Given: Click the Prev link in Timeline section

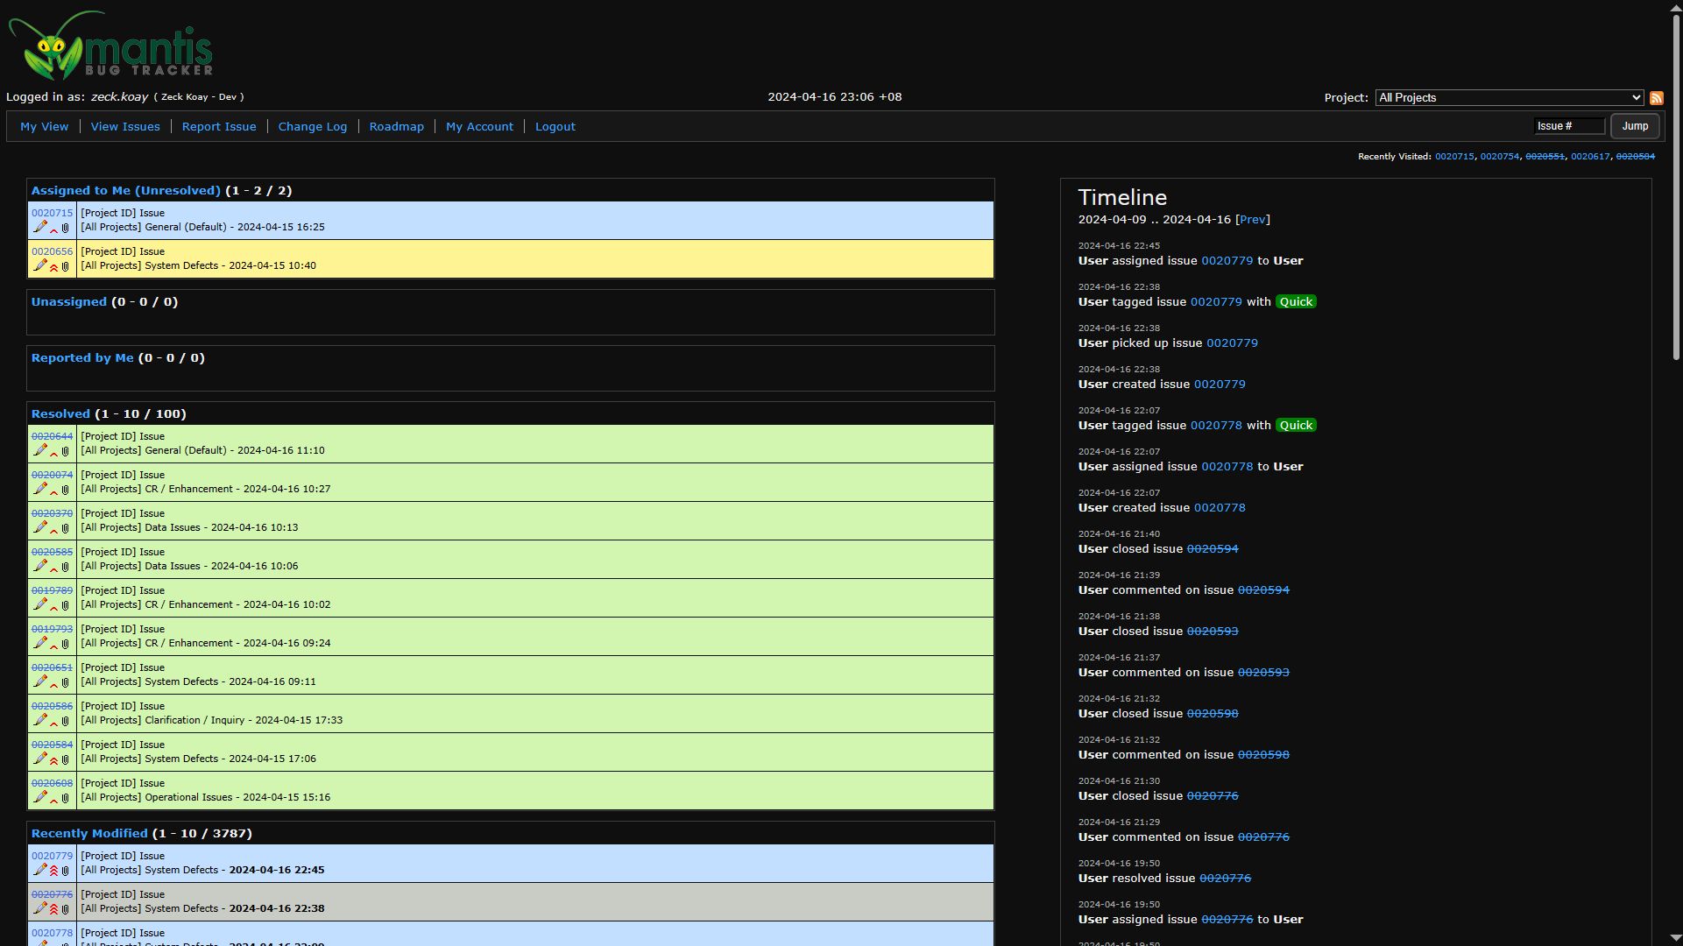Looking at the screenshot, I should [x=1252, y=220].
